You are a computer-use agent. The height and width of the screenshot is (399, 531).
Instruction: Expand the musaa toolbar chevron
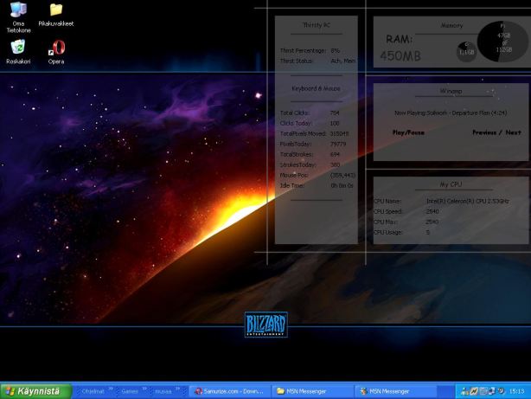click(x=177, y=389)
